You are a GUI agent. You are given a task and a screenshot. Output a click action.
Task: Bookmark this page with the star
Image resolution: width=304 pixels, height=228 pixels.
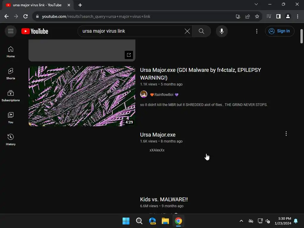pos(257,17)
